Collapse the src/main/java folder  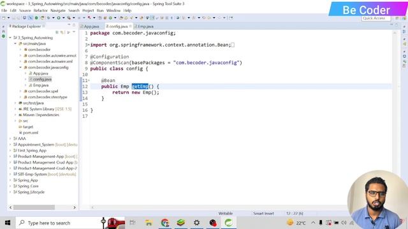coord(15,44)
